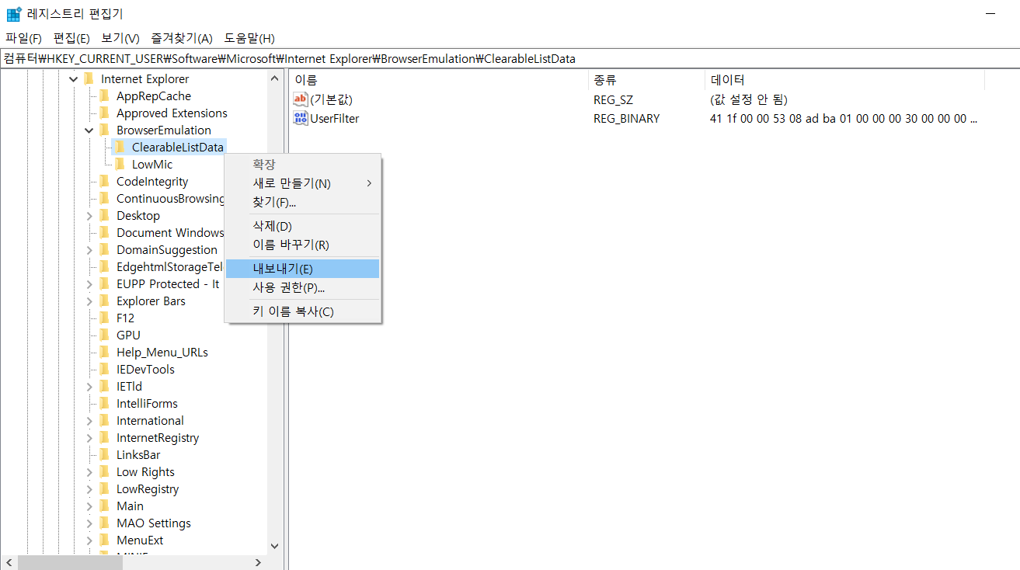
Task: Click the MAO Settings folder icon
Action: tap(104, 523)
